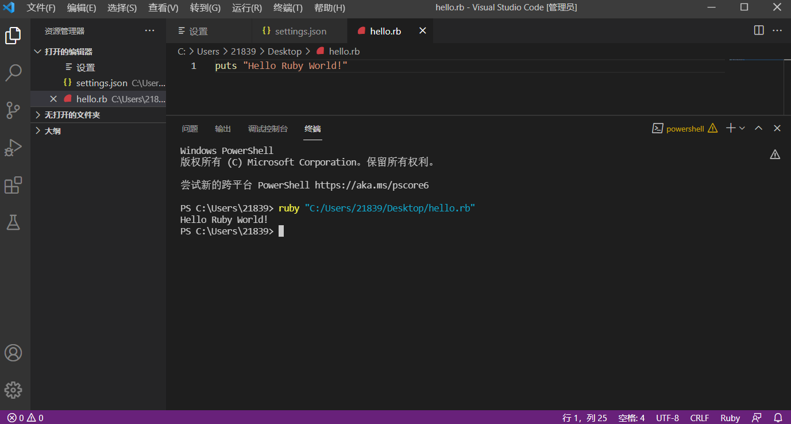Select the Search icon in activity bar
Image resolution: width=791 pixels, height=424 pixels.
coord(14,72)
